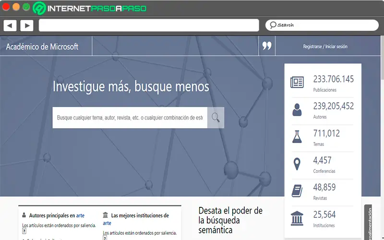Click the Autores person icon
Screen dimensions: 384x240
[297, 110]
